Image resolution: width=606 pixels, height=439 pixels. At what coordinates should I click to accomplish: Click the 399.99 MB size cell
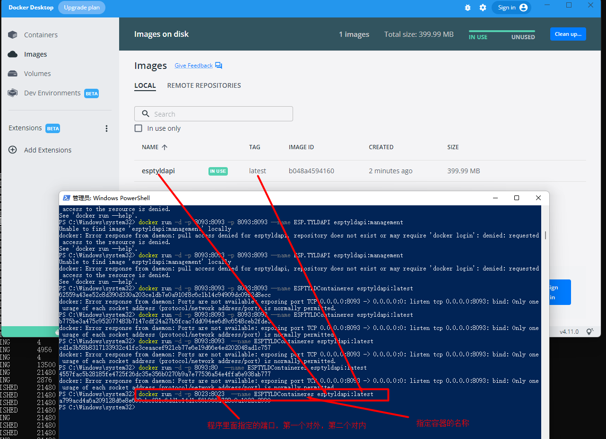coord(464,171)
